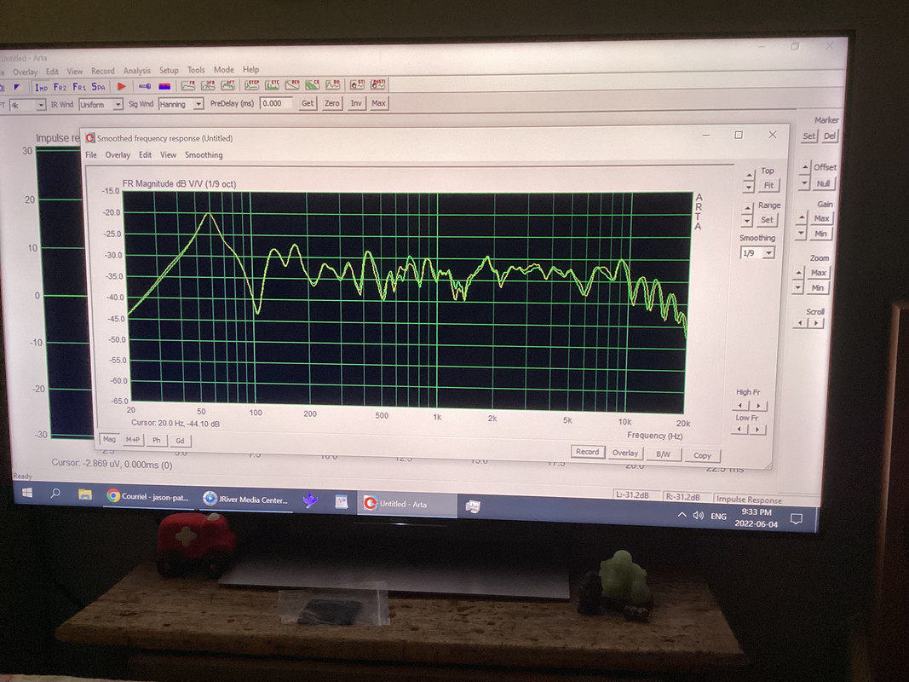Viewport: 909px width, 682px height.
Task: Shift High Fr limit right
Action: click(758, 406)
